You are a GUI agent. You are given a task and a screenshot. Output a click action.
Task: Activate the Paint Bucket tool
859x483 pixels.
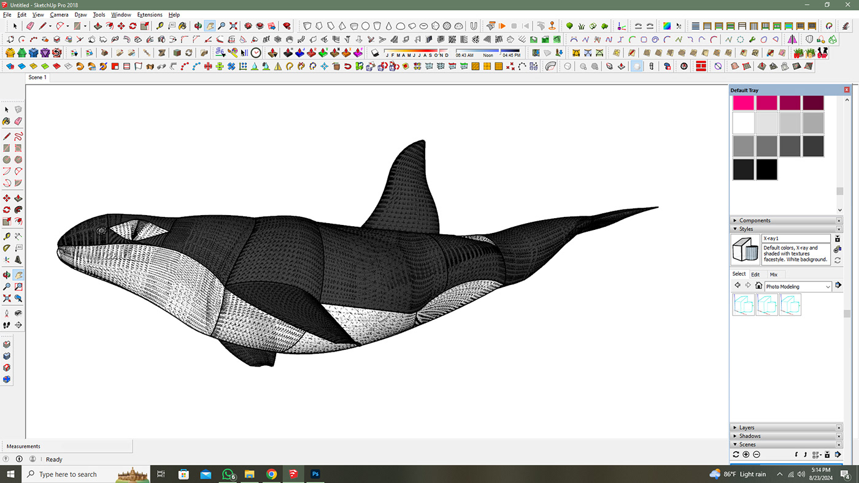point(7,121)
